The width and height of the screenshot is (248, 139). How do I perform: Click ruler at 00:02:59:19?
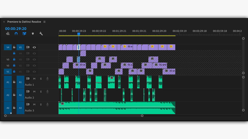coord(180,31)
